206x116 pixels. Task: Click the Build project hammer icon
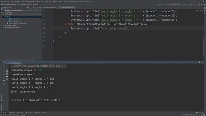[164, 5]
